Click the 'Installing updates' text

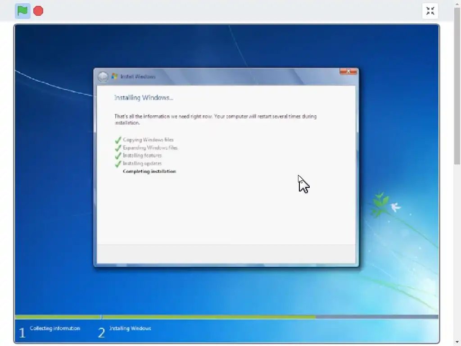142,163
